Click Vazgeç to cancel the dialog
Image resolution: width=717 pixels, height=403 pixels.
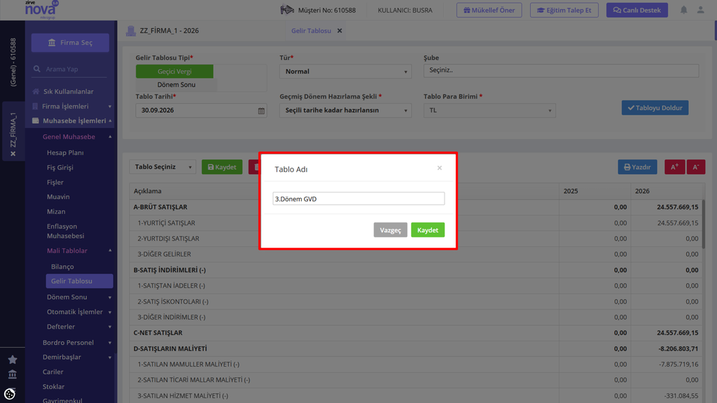pos(390,229)
